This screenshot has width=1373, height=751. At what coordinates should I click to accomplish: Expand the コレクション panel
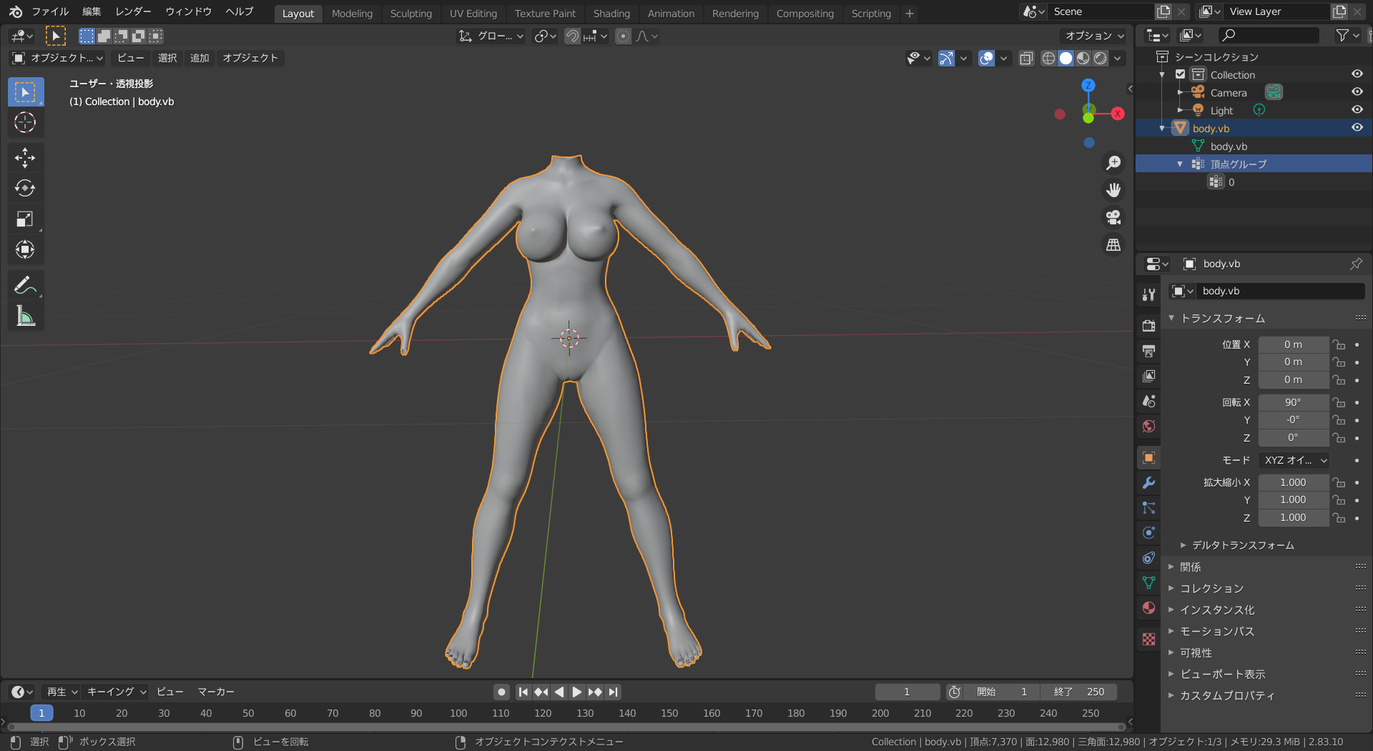click(1206, 588)
